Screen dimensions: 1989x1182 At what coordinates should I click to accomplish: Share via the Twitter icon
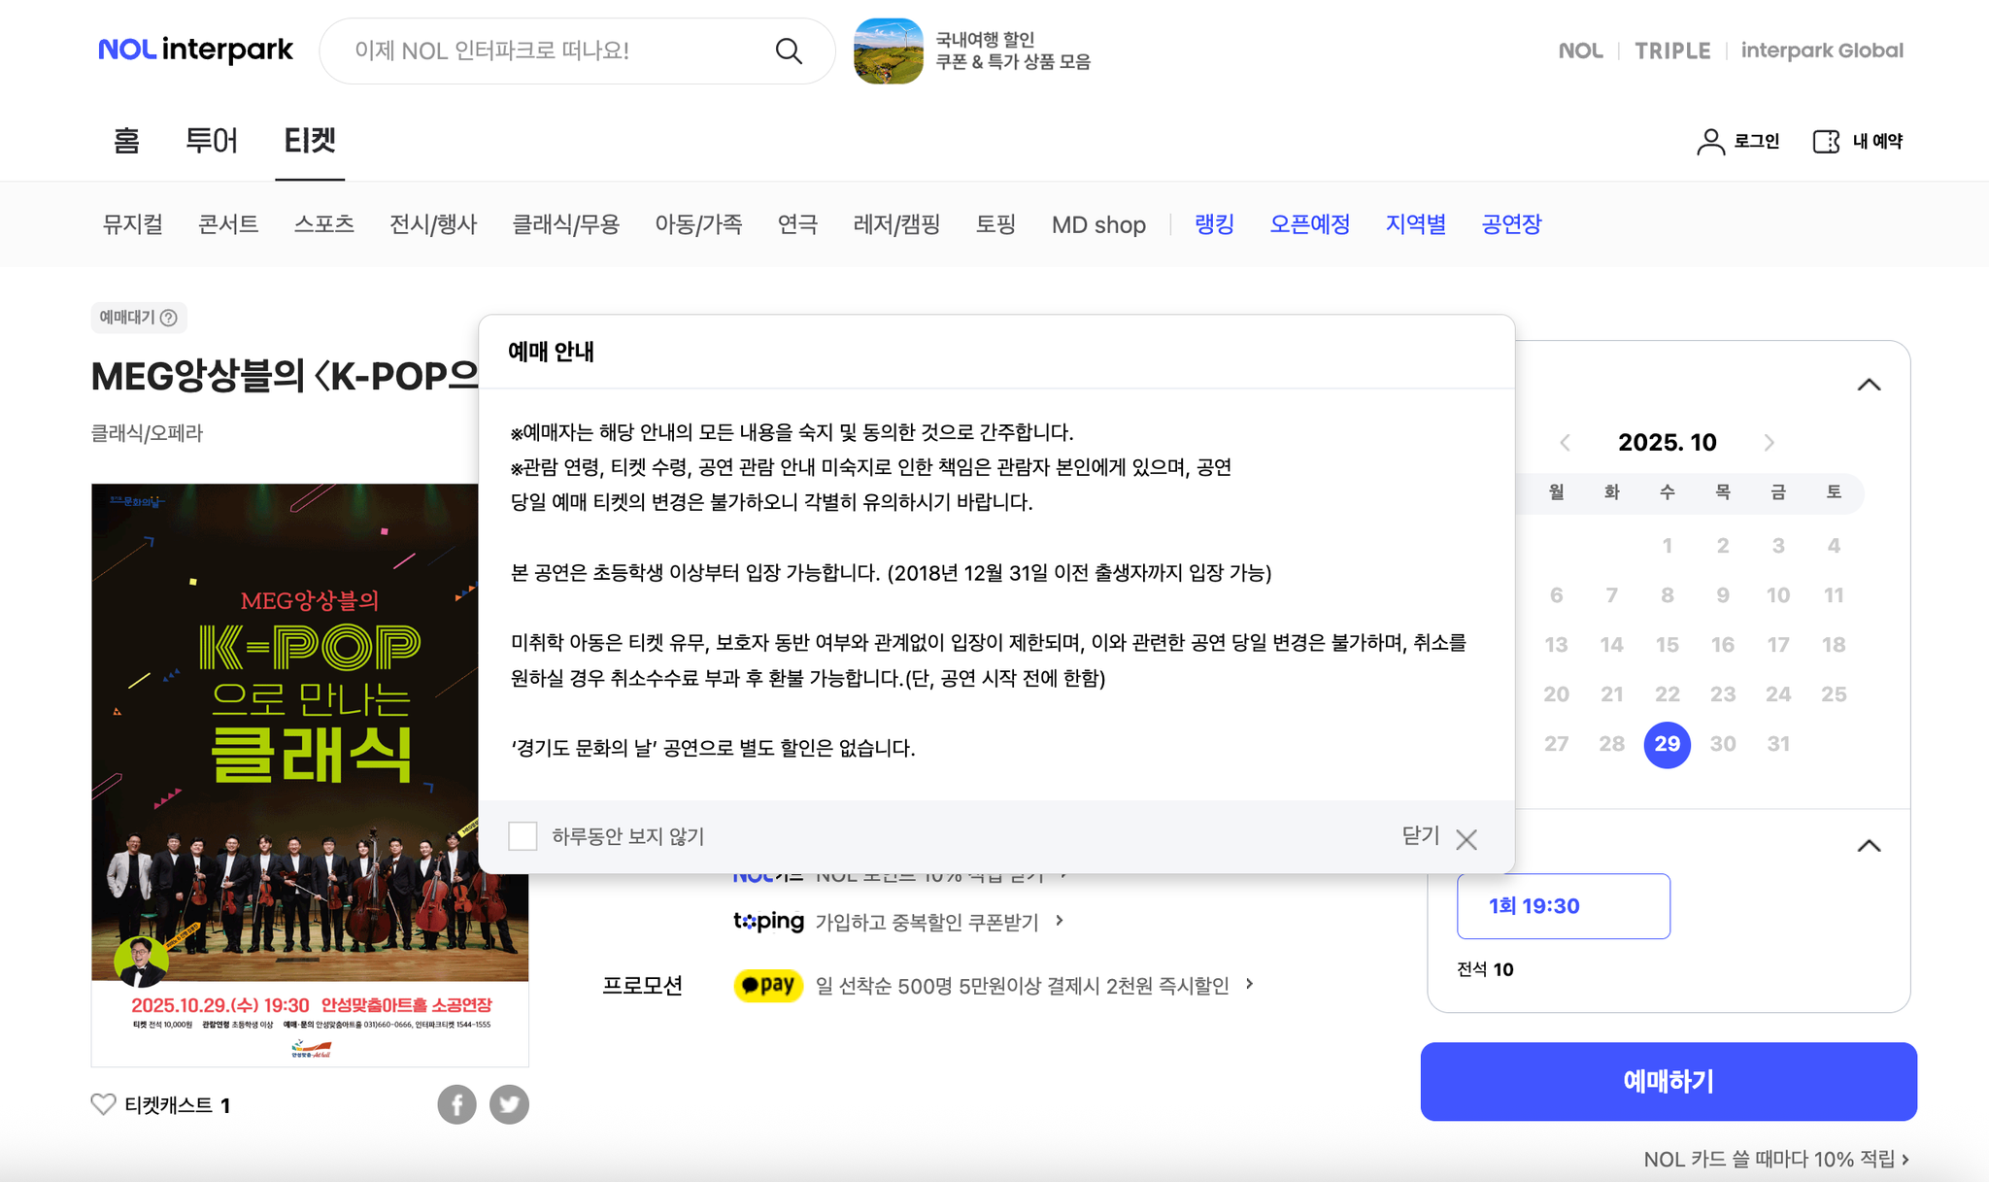509,1104
